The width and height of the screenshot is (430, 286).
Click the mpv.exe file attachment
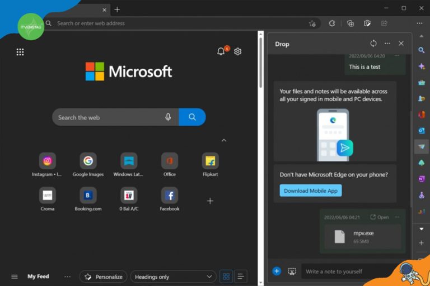(x=363, y=237)
